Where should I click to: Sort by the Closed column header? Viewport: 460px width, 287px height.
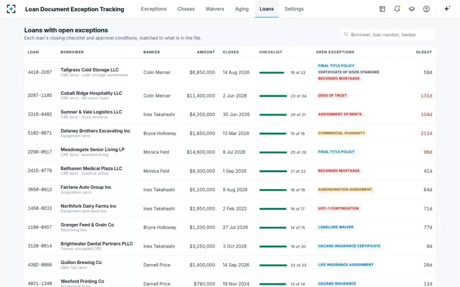click(231, 52)
